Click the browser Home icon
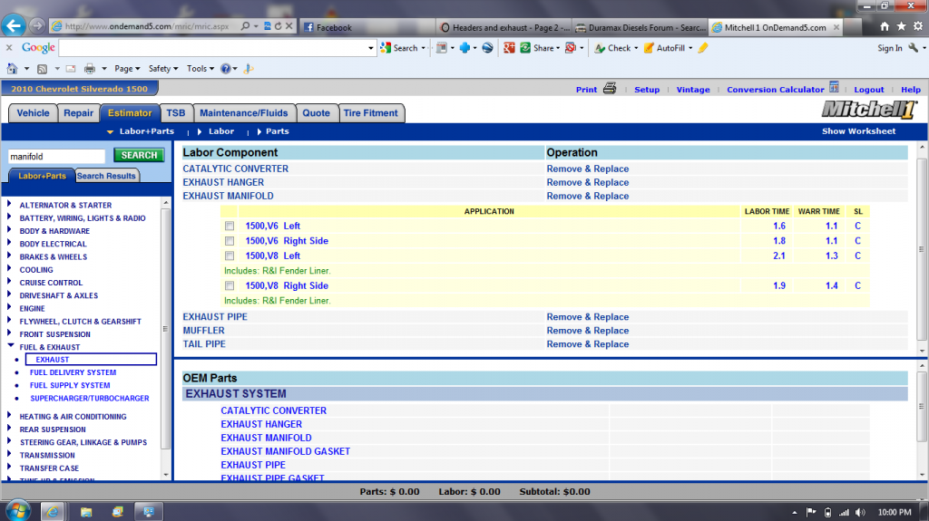Screen dimensions: 929x521 tap(885, 26)
